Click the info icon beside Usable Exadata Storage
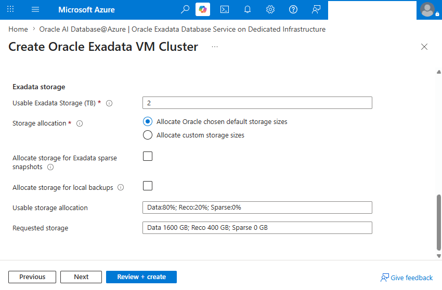The image size is (442, 290). [x=109, y=103]
